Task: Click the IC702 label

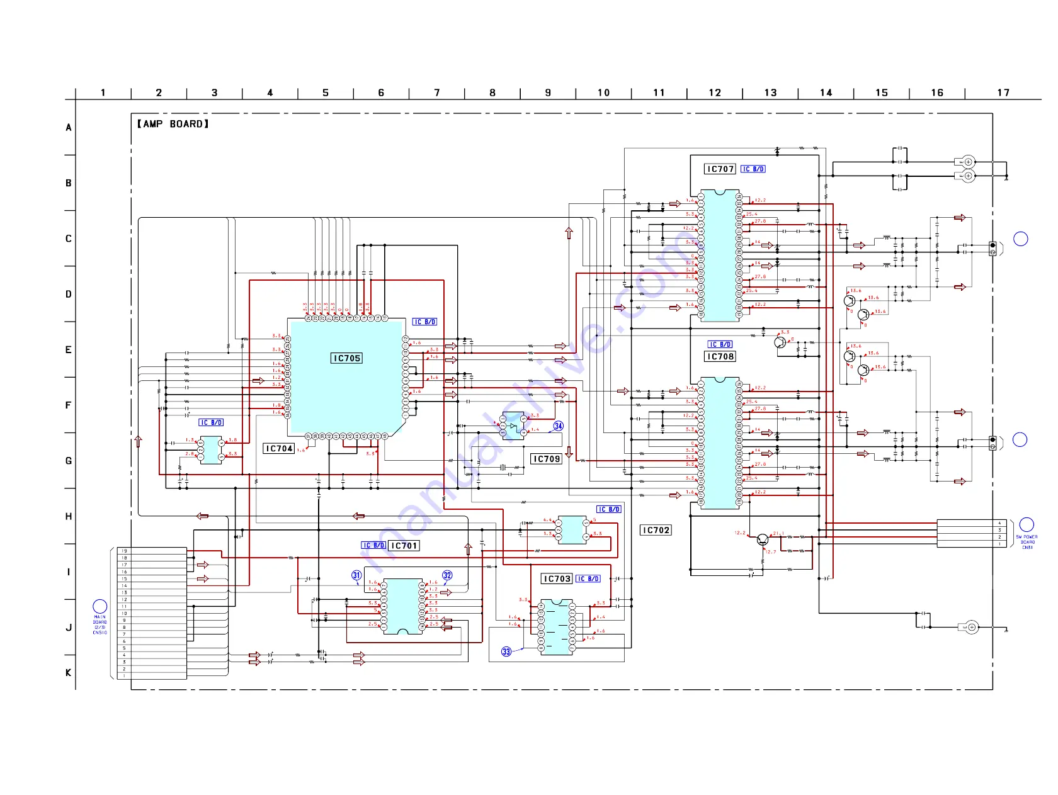Action: click(656, 530)
